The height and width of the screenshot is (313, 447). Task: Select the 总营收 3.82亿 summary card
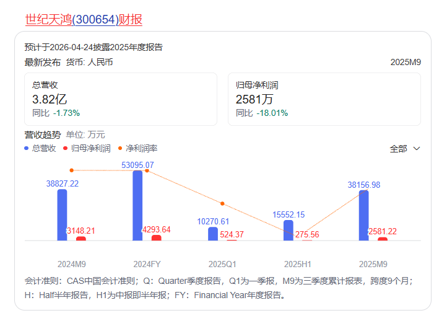click(121, 99)
